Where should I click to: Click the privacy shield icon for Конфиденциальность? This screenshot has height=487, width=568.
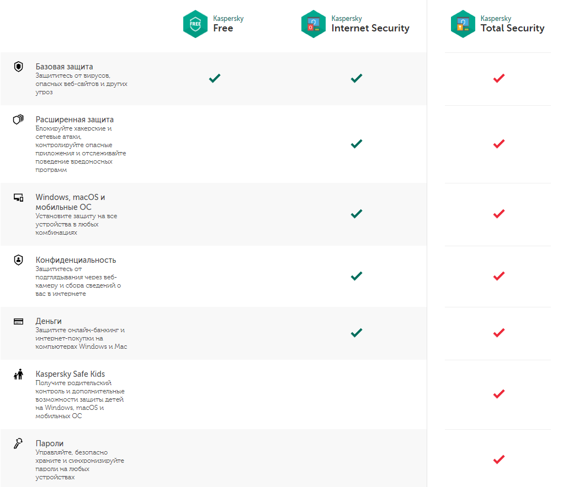tap(18, 260)
